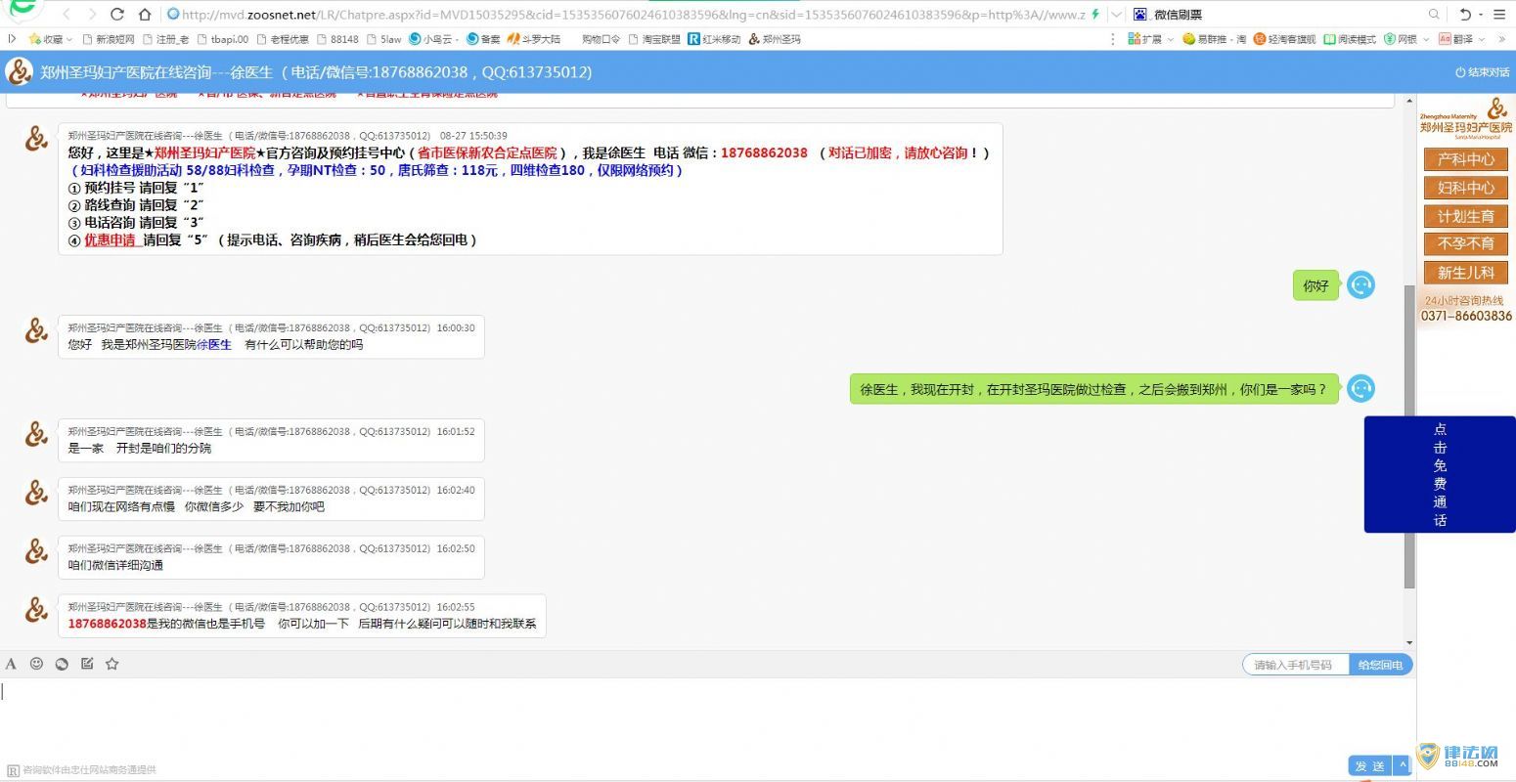Open the 扩展 extensions icon
The width and height of the screenshot is (1516, 782).
(x=1144, y=39)
